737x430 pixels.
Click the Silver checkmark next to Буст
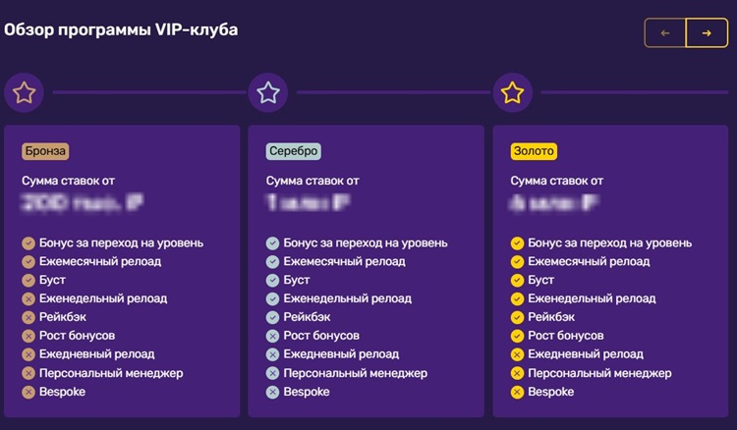pos(272,280)
